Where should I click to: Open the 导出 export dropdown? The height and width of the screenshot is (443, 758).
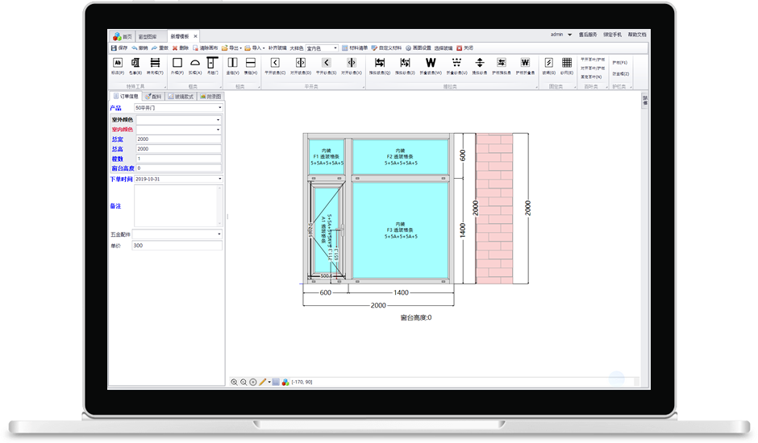231,48
